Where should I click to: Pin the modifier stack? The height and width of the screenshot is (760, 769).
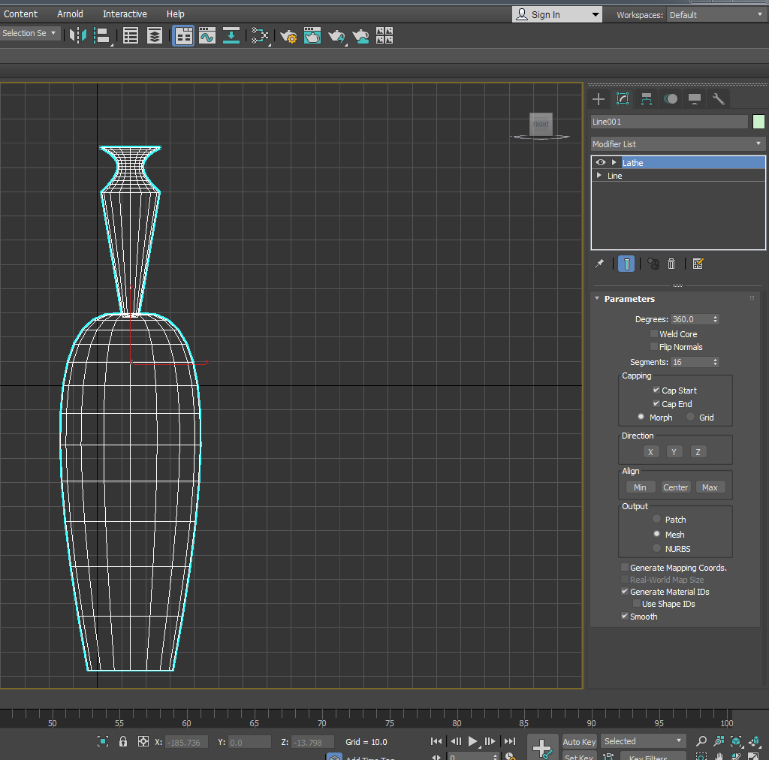(x=599, y=264)
